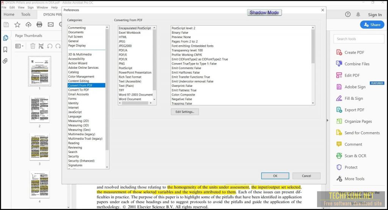The width and height of the screenshot is (388, 210).
Task: Open the Edit PDF tool
Action: coord(348,75)
